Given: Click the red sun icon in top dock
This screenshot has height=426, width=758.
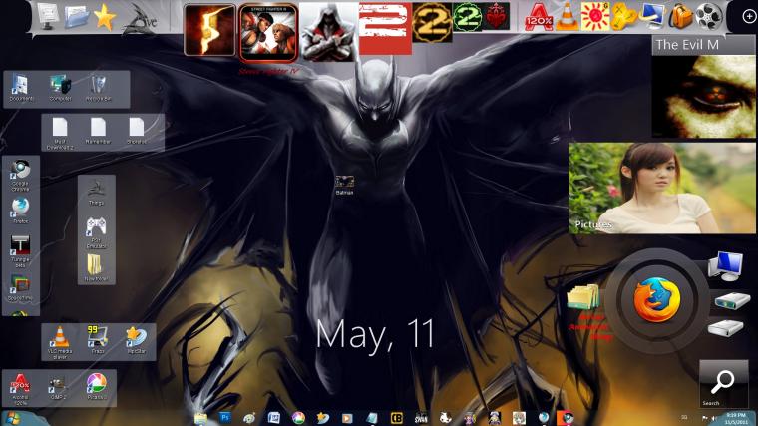Looking at the screenshot, I should click(595, 16).
